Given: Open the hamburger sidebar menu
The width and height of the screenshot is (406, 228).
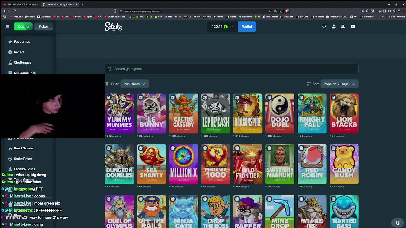Looking at the screenshot, I should click(x=8, y=27).
